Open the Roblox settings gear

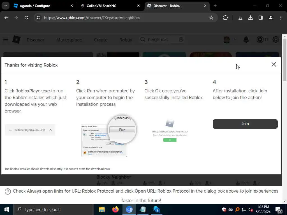pos(276,39)
